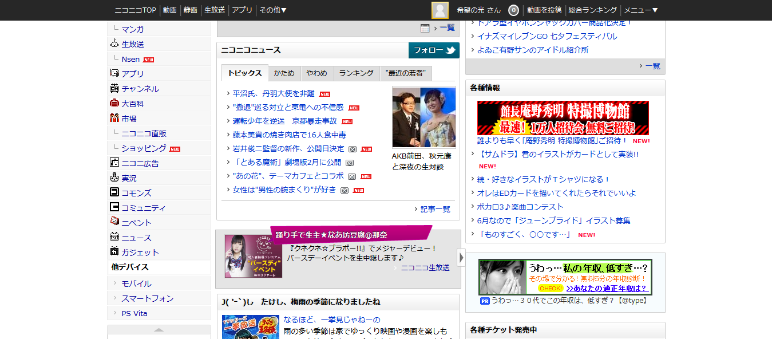Click the ニコニ広告 sidebar icon
The height and width of the screenshot is (339, 772).
(114, 163)
